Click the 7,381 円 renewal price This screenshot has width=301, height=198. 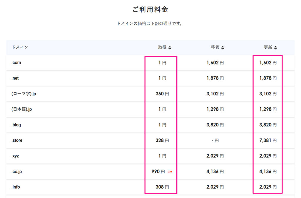coord(268,141)
